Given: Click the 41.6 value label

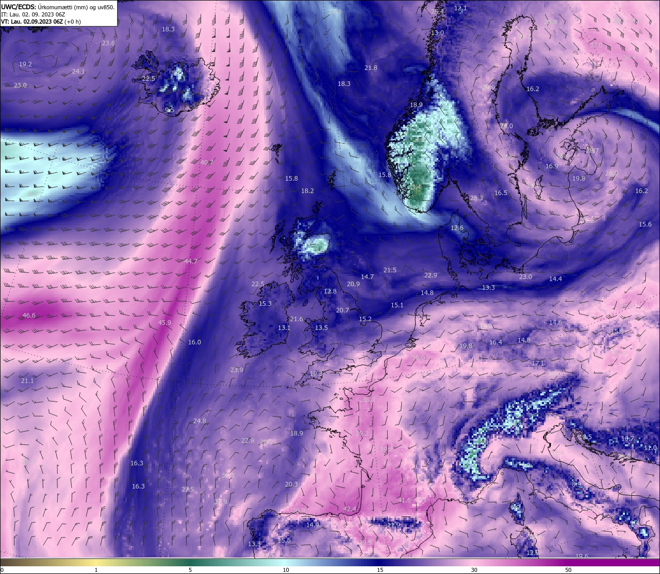Looking at the screenshot, I should coord(405,500).
